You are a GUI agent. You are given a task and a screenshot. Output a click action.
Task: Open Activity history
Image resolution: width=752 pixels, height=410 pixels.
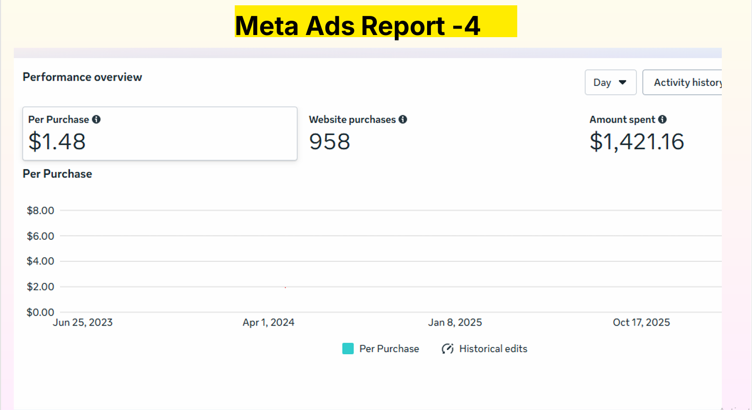[x=683, y=82]
